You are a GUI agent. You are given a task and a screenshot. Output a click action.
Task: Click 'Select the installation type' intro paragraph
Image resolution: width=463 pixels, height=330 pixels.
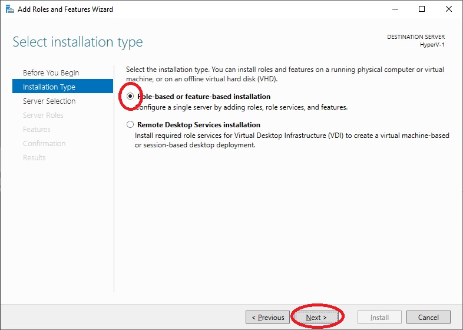click(285, 74)
